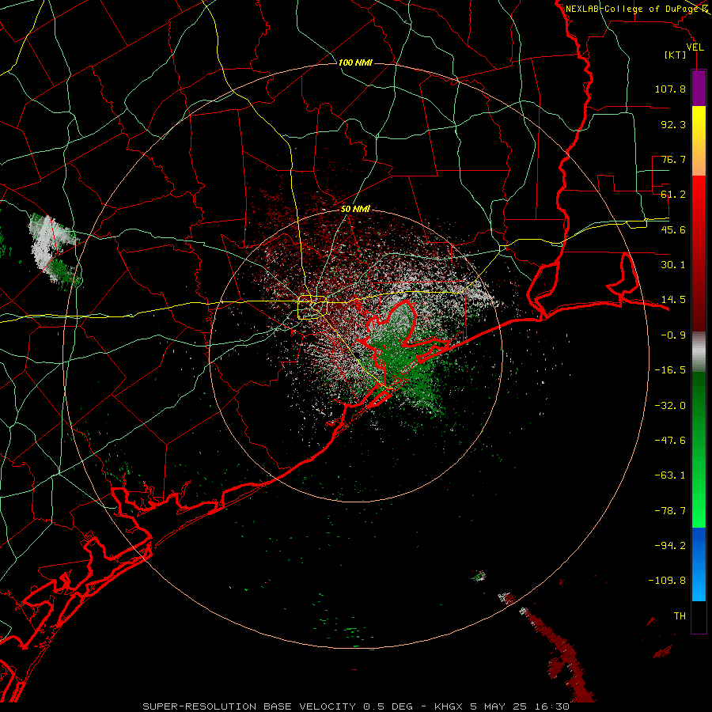Click the -0.9 velocity scale value

point(673,335)
